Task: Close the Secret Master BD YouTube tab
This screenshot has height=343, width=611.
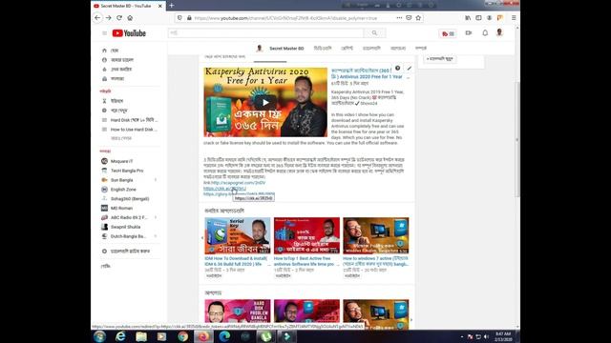Action: point(159,6)
